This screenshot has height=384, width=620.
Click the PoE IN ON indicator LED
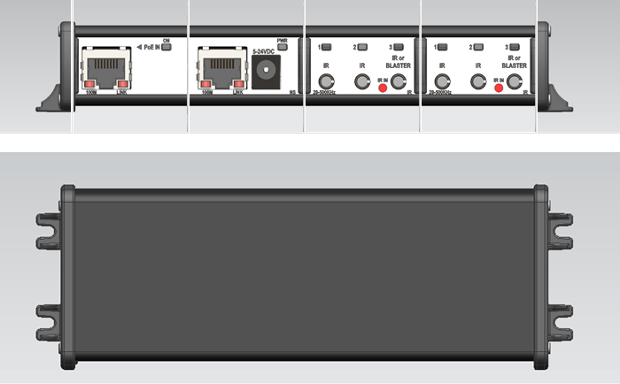pyautogui.click(x=167, y=47)
